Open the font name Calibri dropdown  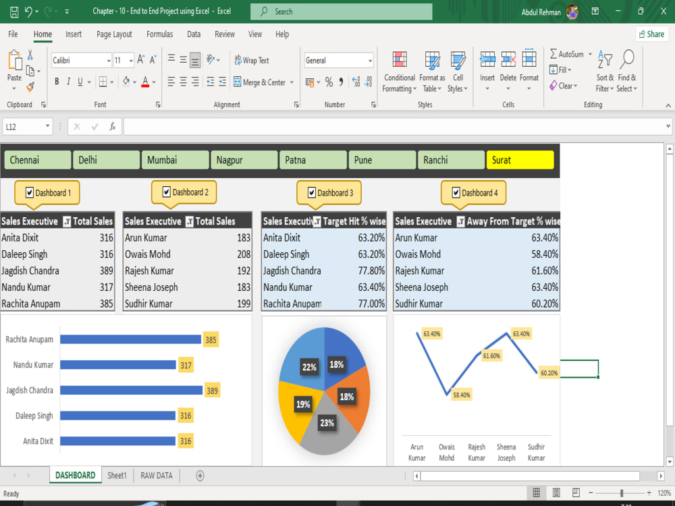(x=109, y=61)
